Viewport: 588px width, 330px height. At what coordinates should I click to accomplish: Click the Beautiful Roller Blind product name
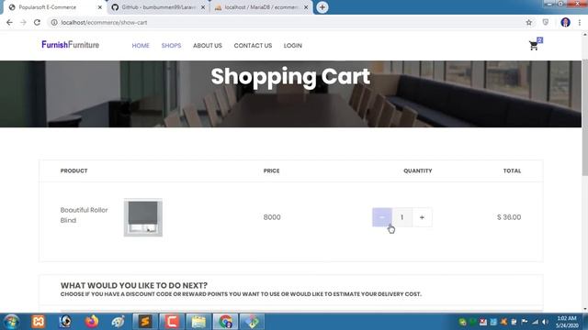[84, 215]
